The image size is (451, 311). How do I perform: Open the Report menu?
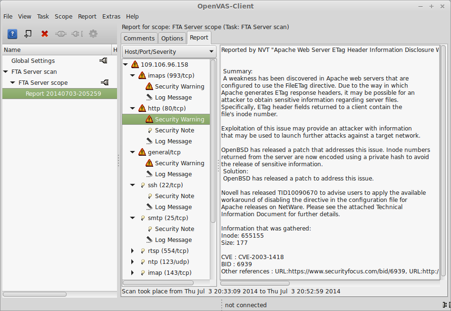pyautogui.click(x=87, y=16)
